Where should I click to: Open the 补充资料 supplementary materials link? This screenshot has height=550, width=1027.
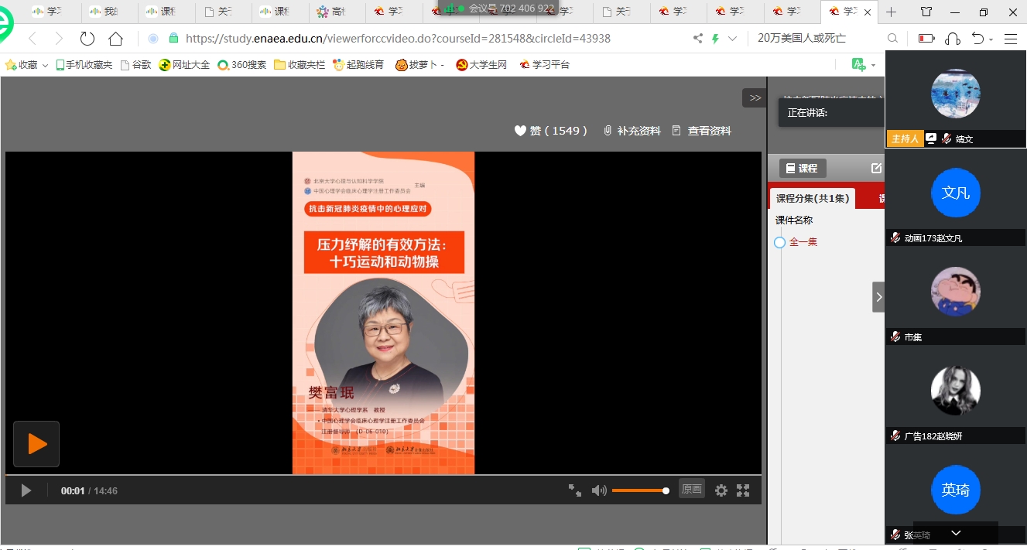[632, 131]
